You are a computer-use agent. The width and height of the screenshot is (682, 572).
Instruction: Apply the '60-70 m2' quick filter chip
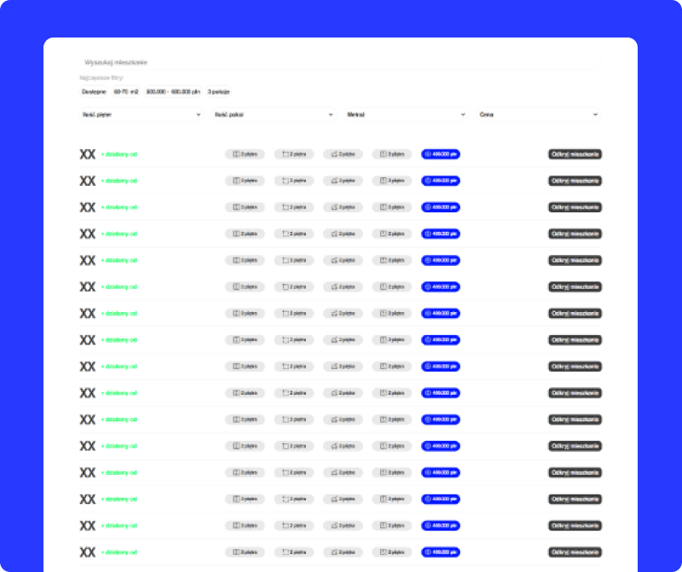tap(126, 92)
